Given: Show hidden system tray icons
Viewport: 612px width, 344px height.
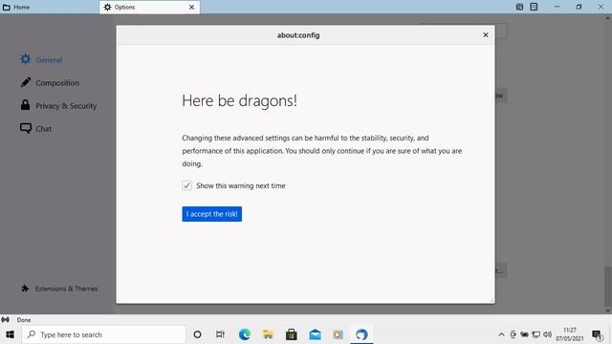Looking at the screenshot, I should click(x=501, y=334).
